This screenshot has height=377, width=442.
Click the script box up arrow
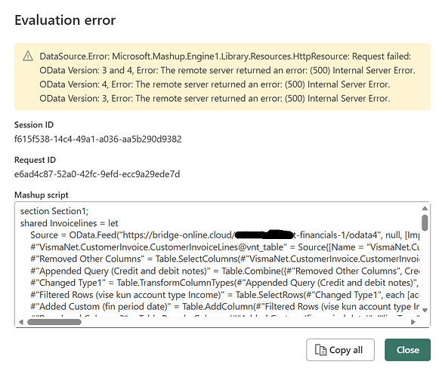tap(425, 208)
